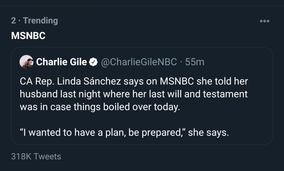Click the word "Trending" above MSNBC

click(40, 21)
